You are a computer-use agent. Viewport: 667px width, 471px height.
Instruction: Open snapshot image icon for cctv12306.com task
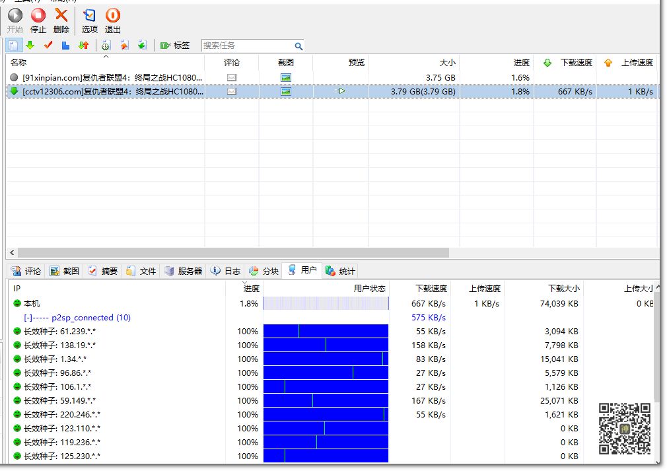[286, 91]
